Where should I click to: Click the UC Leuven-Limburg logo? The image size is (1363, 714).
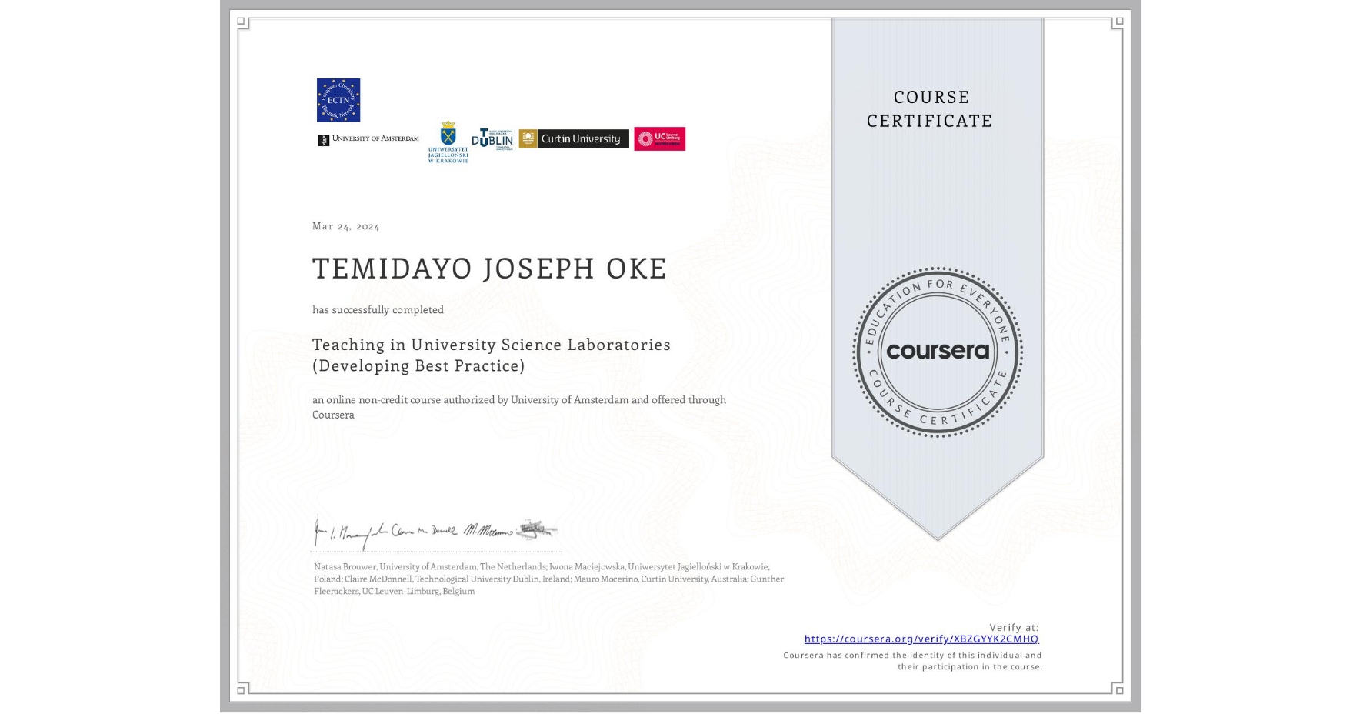pyautogui.click(x=659, y=138)
